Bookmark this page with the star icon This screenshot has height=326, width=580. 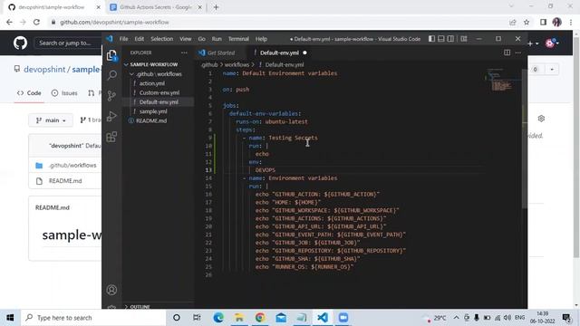[527, 22]
